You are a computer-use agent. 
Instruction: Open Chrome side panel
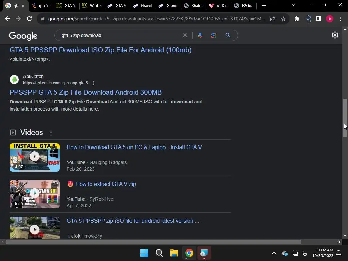click(319, 19)
